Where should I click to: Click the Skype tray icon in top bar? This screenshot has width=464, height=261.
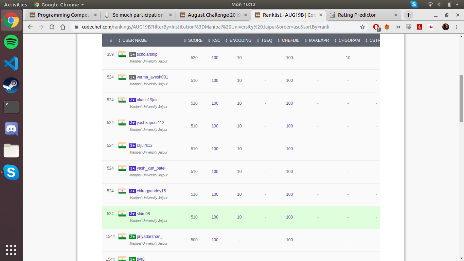[414, 4]
